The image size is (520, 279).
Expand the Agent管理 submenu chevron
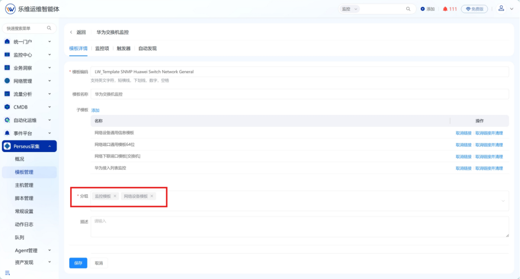pyautogui.click(x=49, y=250)
